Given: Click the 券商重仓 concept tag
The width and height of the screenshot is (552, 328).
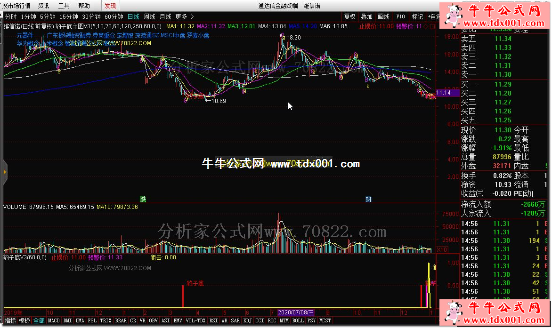Looking at the screenshot, I should coord(104,35).
